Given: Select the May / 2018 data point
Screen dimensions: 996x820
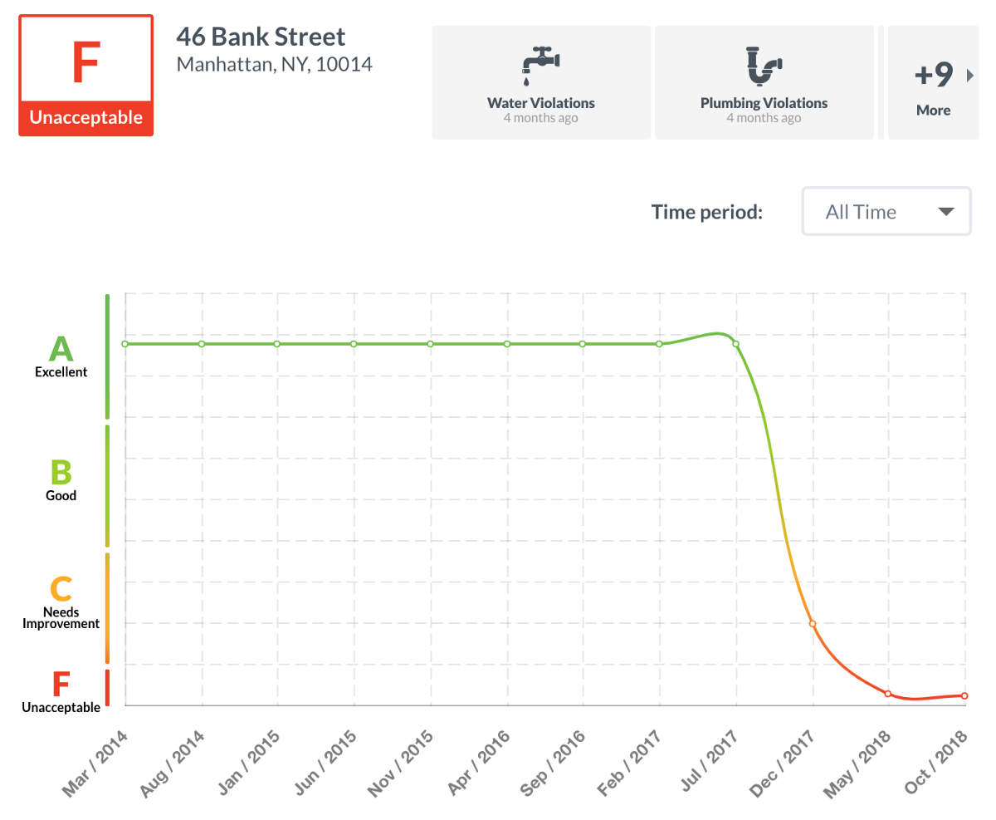Looking at the screenshot, I should pos(888,694).
